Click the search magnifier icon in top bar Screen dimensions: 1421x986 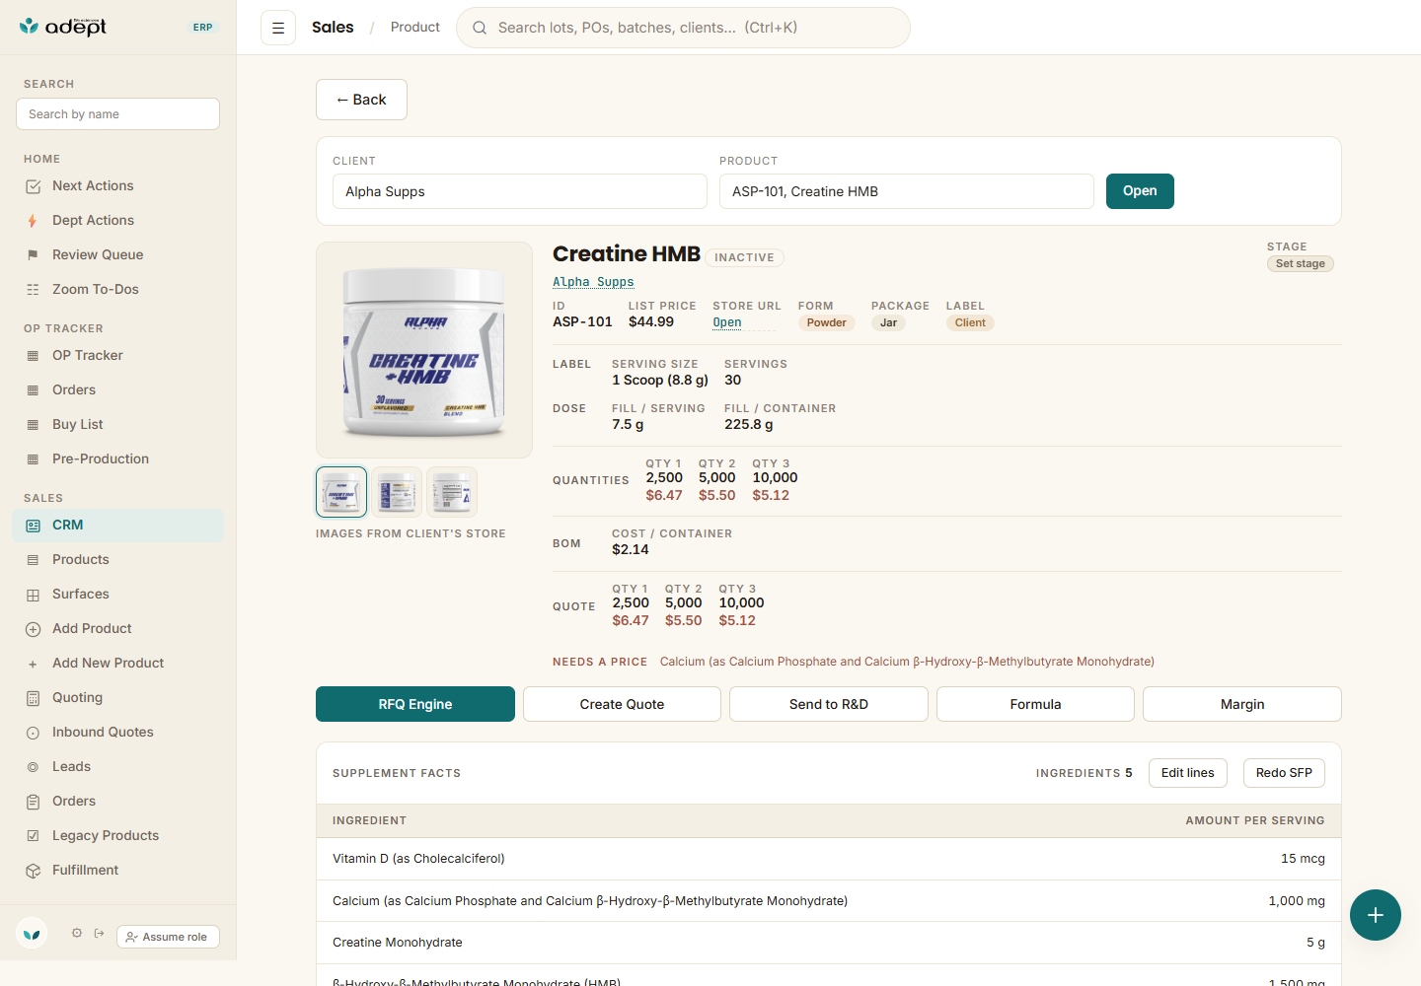pyautogui.click(x=480, y=28)
